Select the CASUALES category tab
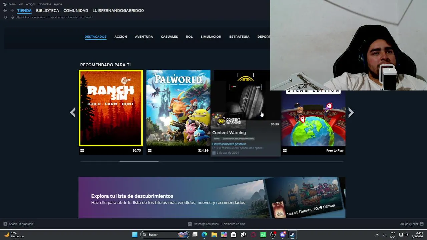The height and width of the screenshot is (240, 427). tap(169, 37)
